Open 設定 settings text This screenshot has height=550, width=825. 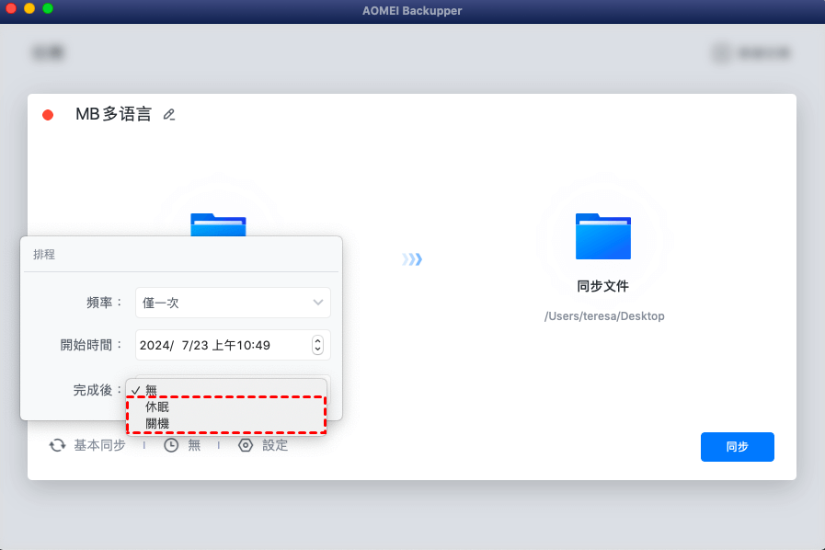[x=275, y=445]
